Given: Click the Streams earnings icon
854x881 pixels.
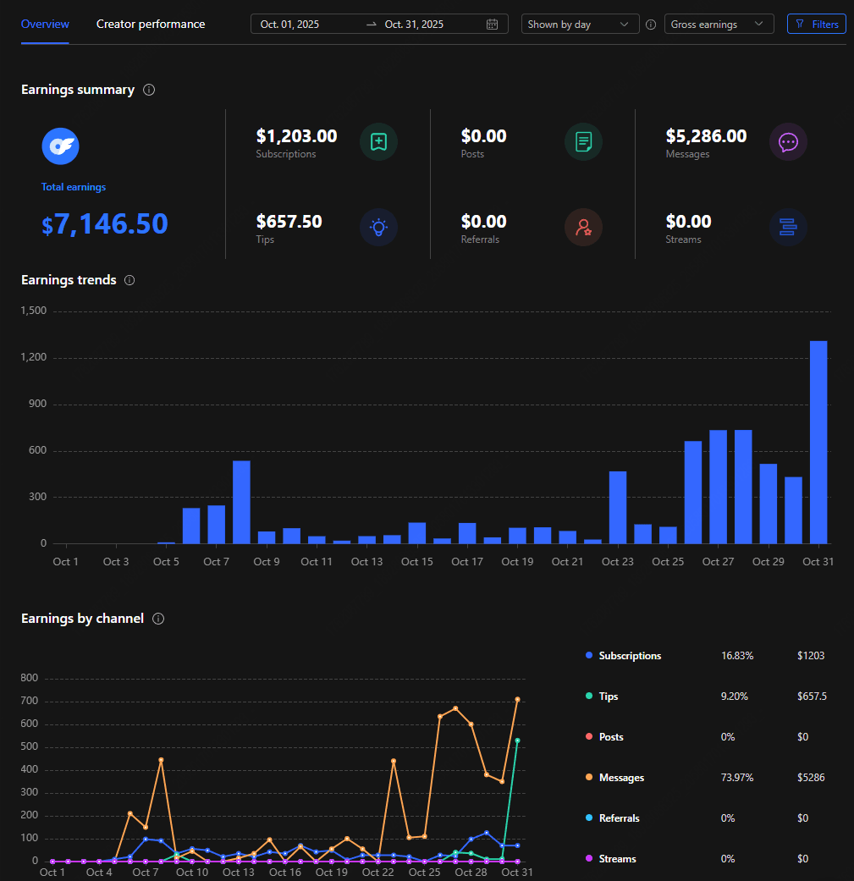Looking at the screenshot, I should point(788,227).
